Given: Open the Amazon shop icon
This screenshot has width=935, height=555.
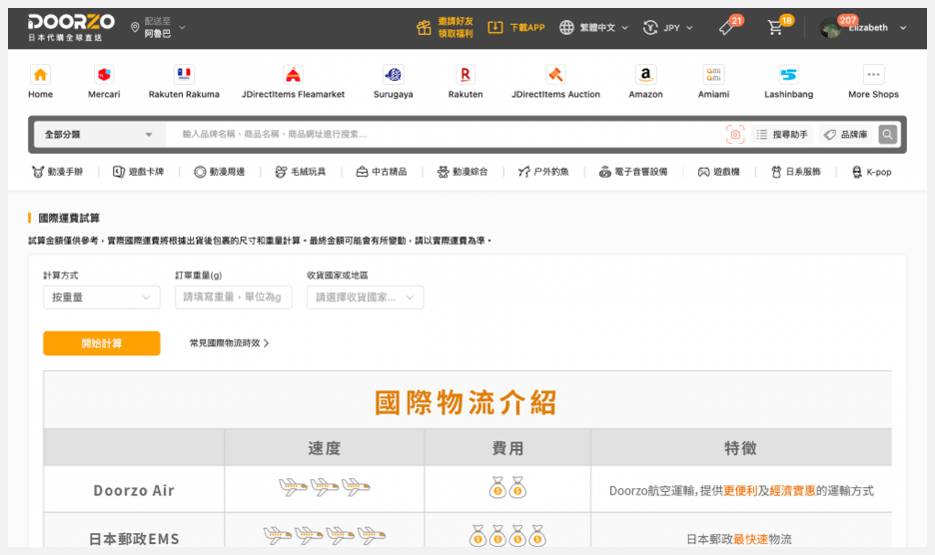Looking at the screenshot, I should click(x=645, y=75).
